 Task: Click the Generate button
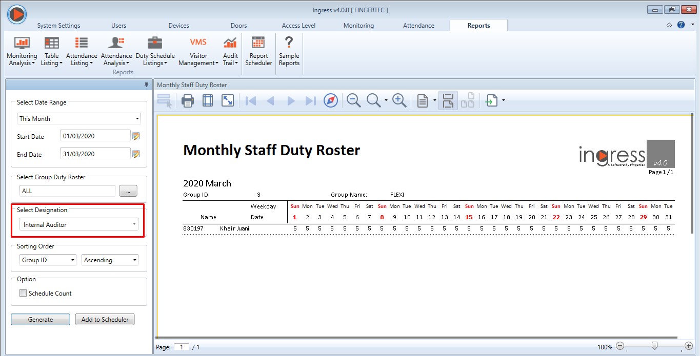41,319
